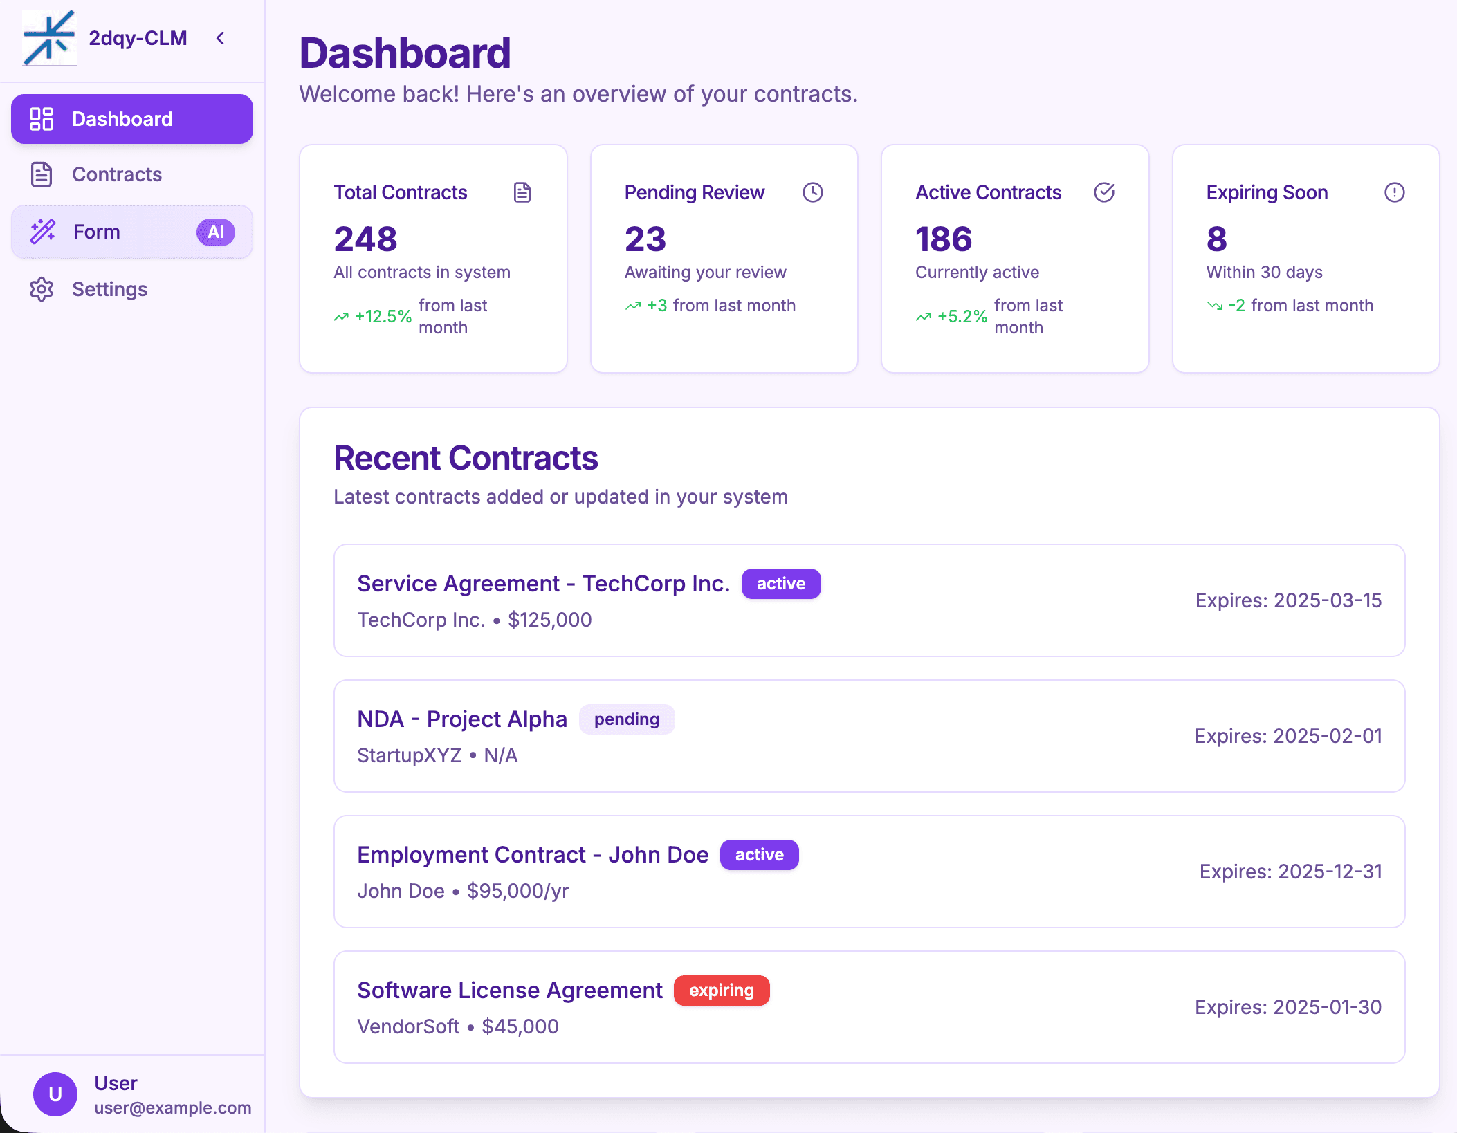Click the clock icon in Pending Review card
This screenshot has width=1457, height=1133.
click(813, 192)
